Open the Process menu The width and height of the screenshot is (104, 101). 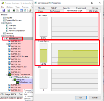[25, 7]
